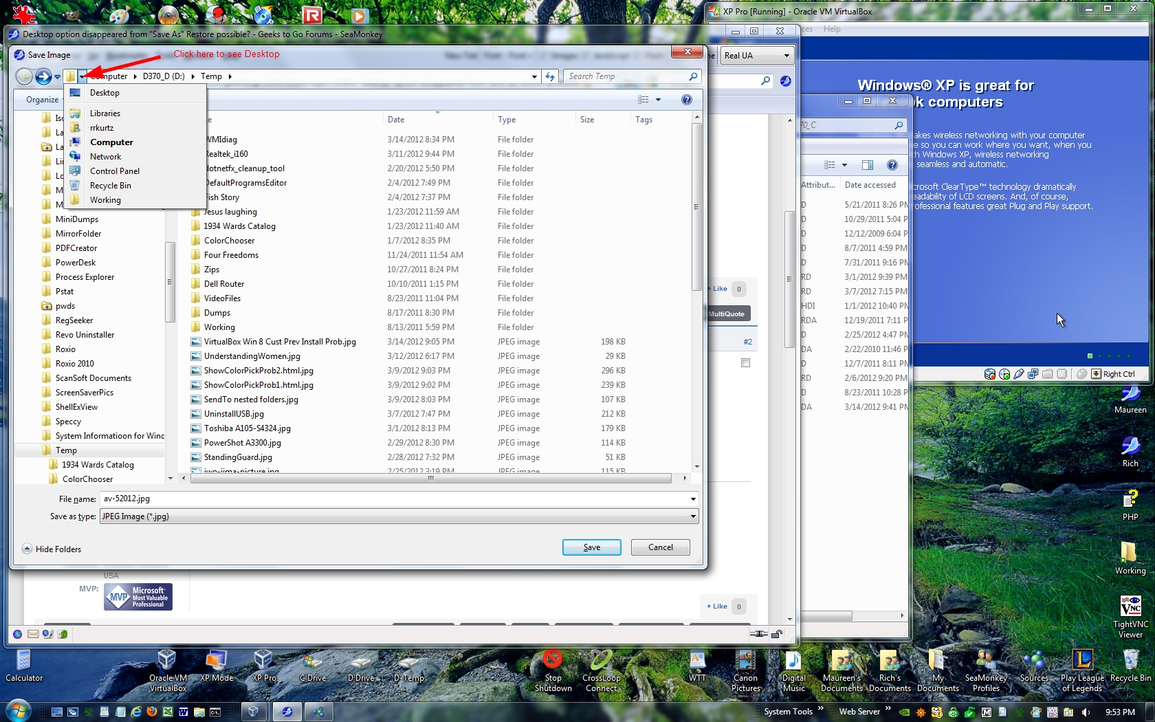Open the PHP desktop shortcut
The image size is (1155, 722).
tap(1130, 504)
